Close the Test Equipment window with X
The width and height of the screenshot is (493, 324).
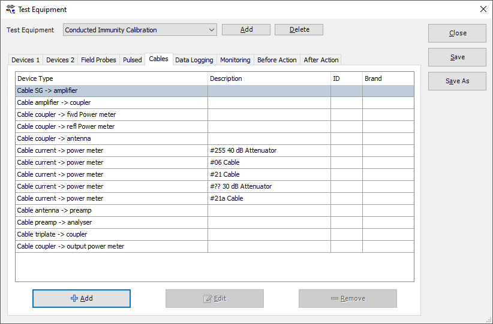483,9
